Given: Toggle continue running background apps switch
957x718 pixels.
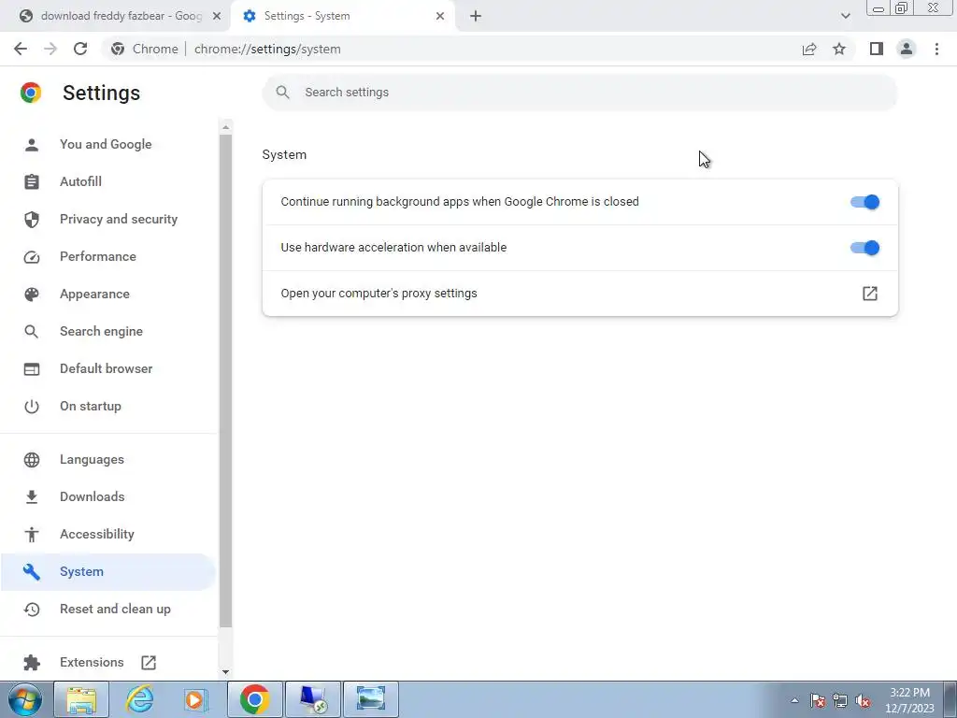Looking at the screenshot, I should point(864,202).
